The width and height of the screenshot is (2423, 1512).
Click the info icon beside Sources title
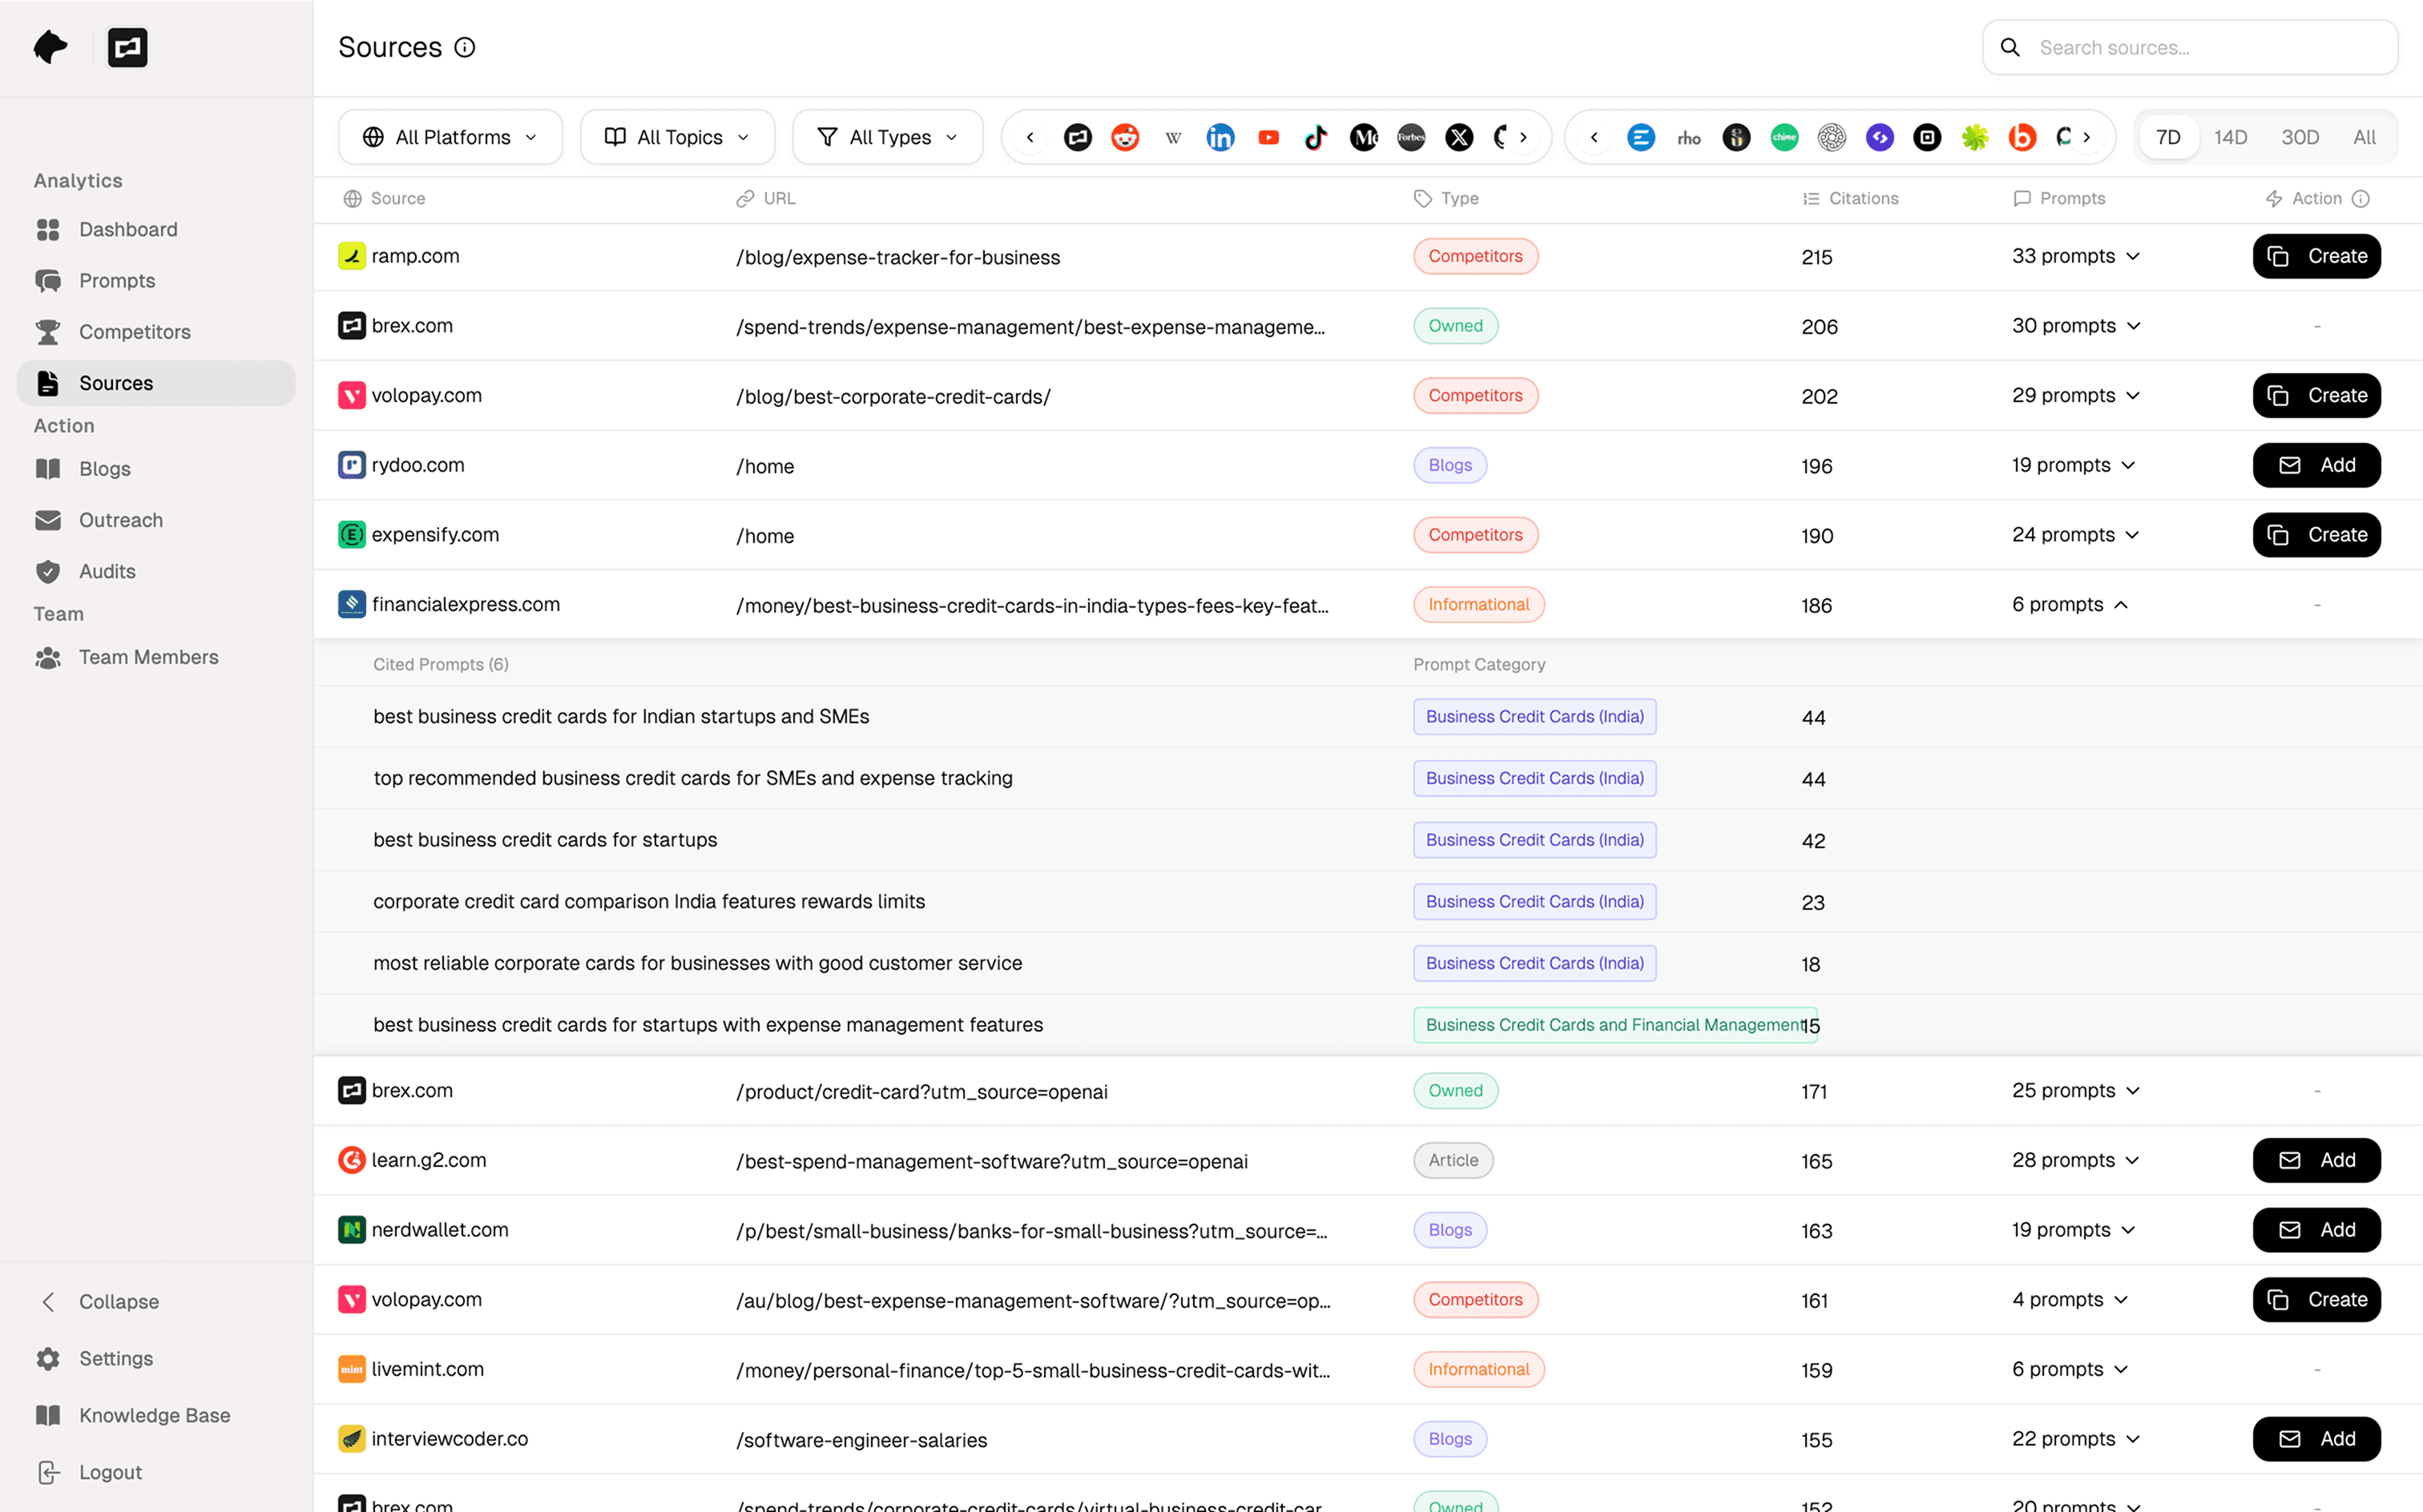tap(464, 47)
